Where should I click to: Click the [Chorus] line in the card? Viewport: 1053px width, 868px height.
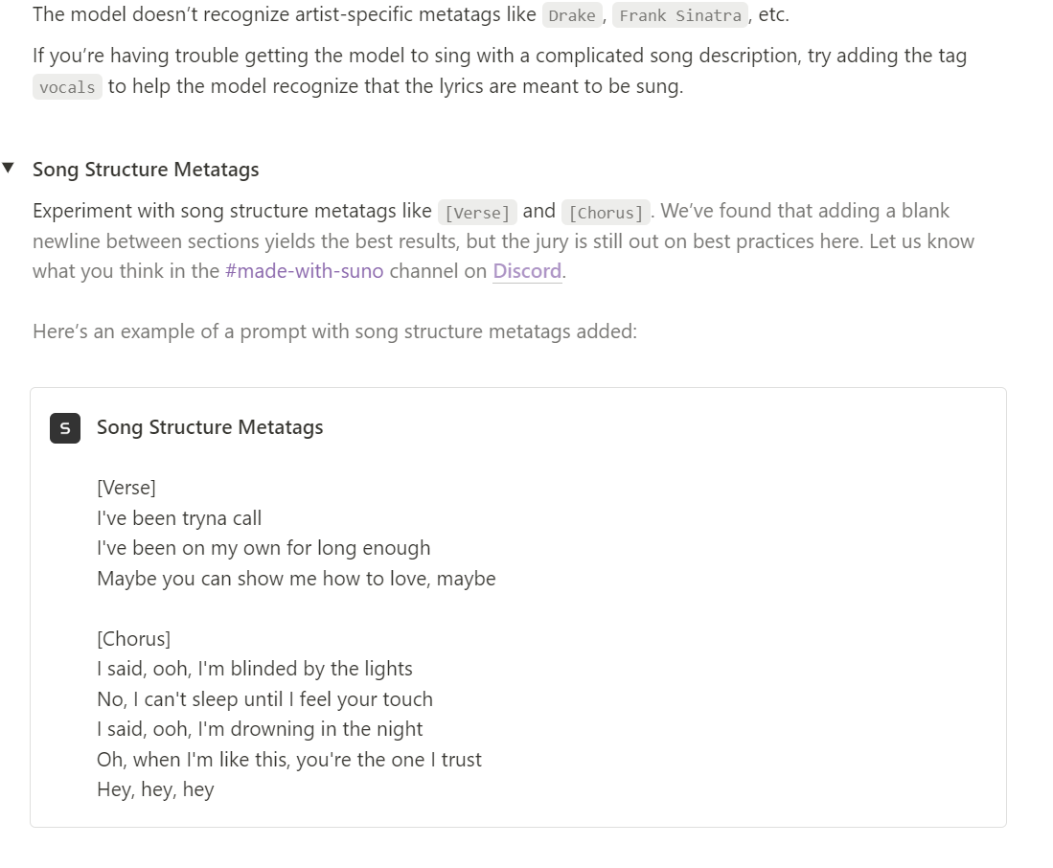(133, 638)
